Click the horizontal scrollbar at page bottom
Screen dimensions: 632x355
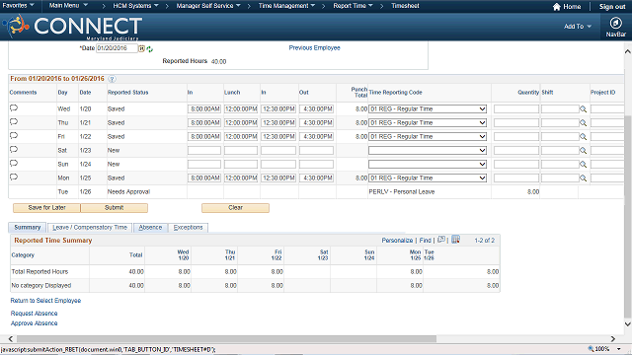coord(226,339)
